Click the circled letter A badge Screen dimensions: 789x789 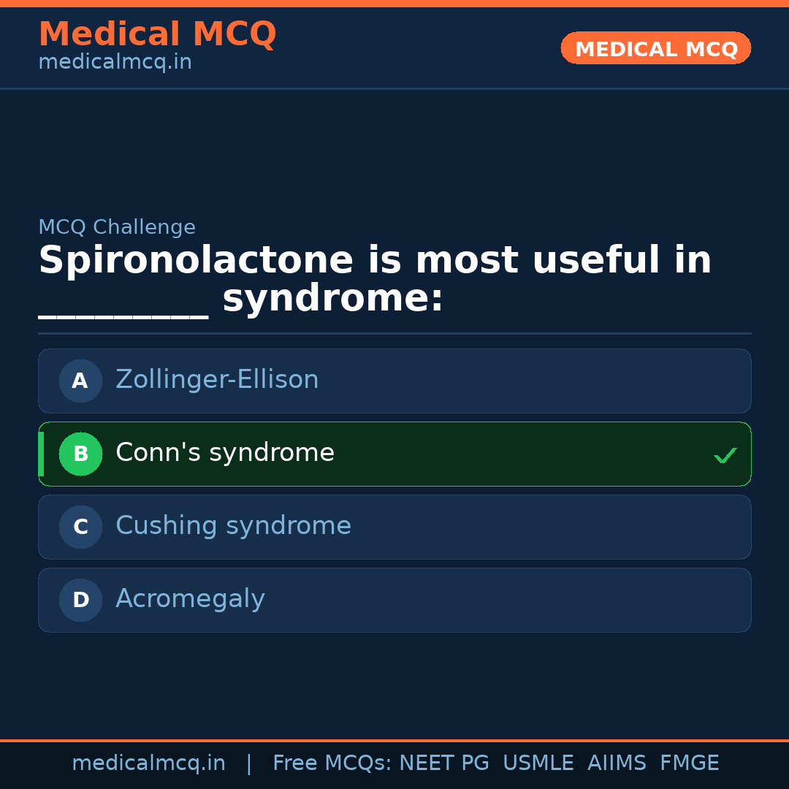click(80, 381)
